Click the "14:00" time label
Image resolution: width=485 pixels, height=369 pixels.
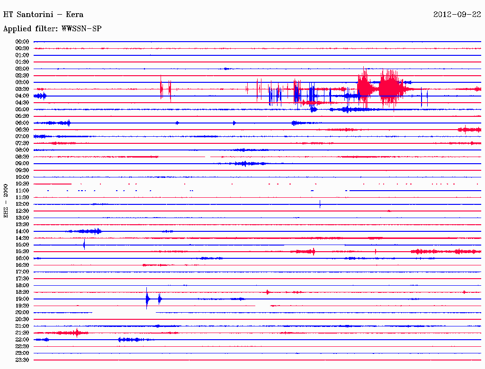point(22,231)
